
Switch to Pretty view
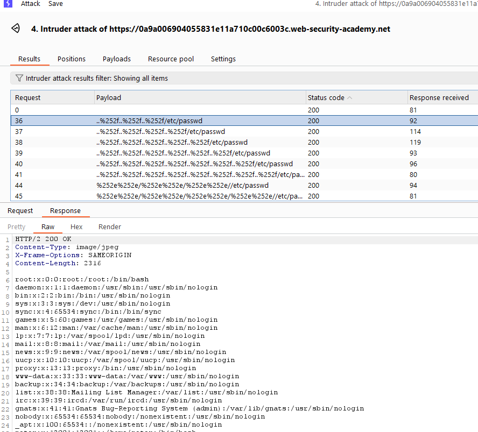pyautogui.click(x=17, y=226)
